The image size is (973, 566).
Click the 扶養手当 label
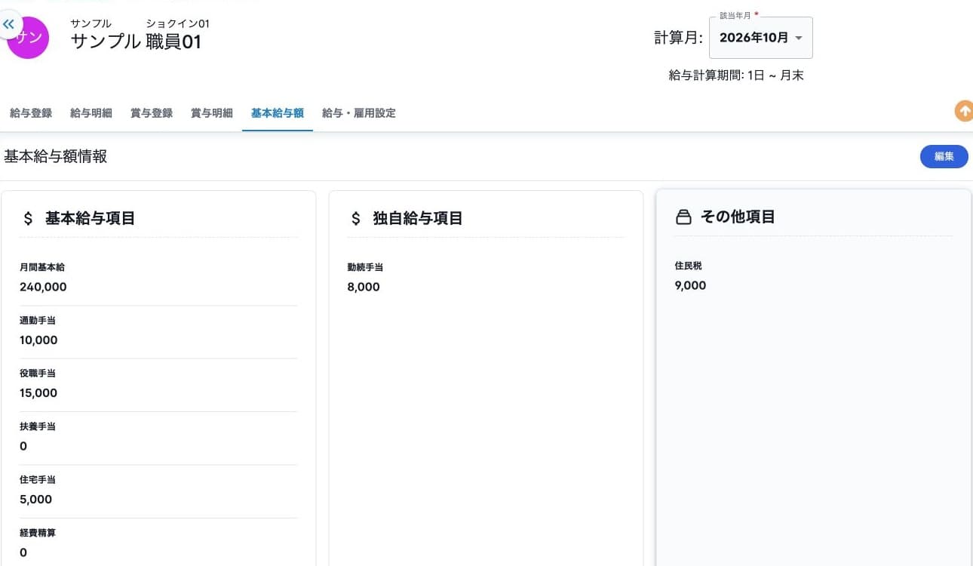click(x=38, y=426)
